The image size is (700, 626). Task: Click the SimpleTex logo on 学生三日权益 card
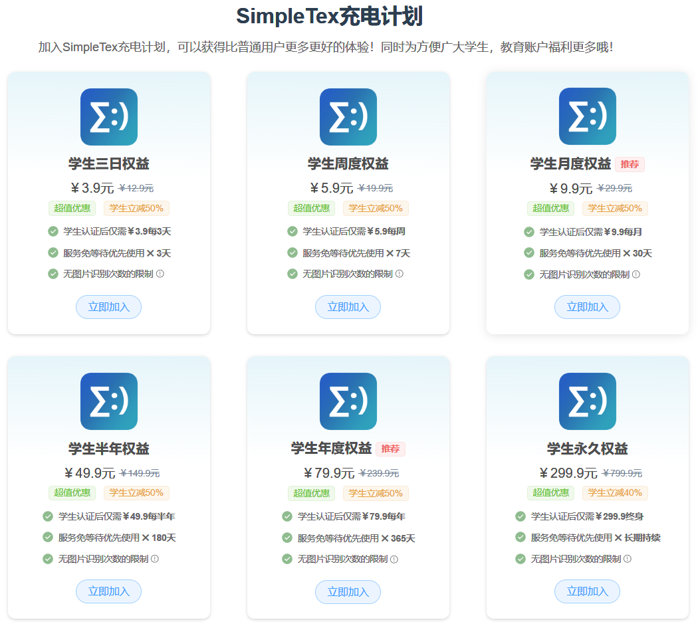tap(109, 117)
